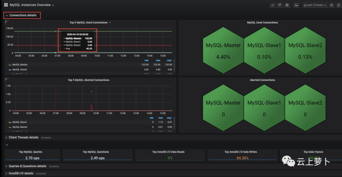Cycle view mode monitor icon

pos(296,5)
